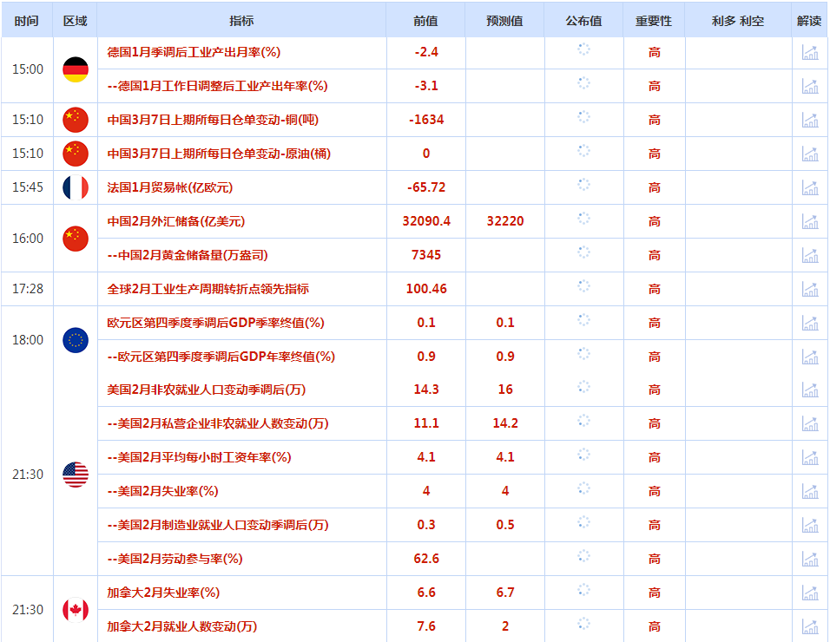Open chart icon for 加拿大2月失业率
The width and height of the screenshot is (830, 642).
810,593
